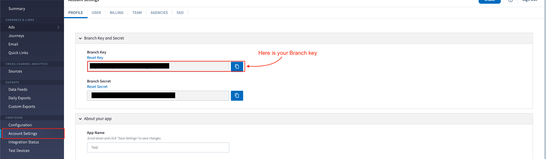Screen dimensions: 546x159
Task: Collapse the Branch Key and Secret section
Action: 80,38
